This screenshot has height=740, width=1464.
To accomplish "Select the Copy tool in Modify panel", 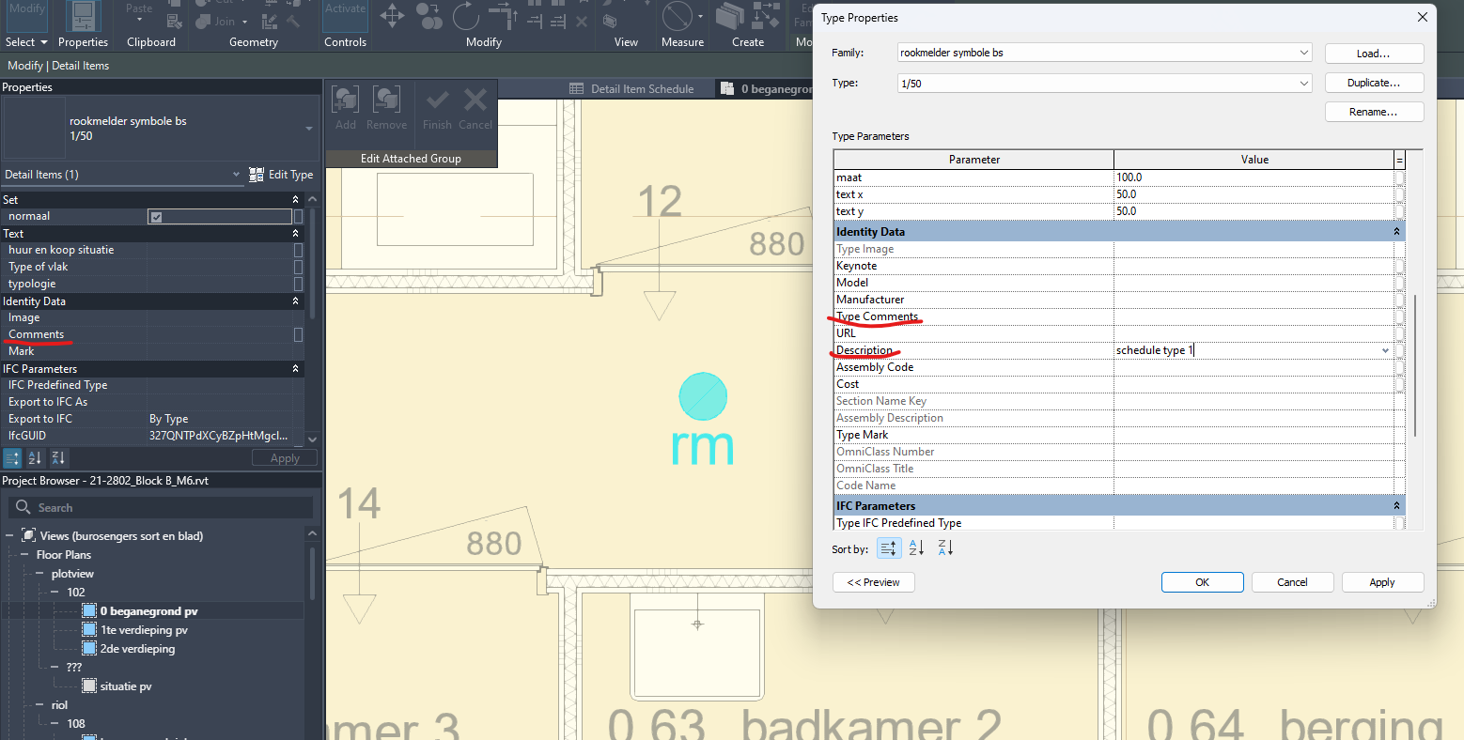I will [x=428, y=16].
